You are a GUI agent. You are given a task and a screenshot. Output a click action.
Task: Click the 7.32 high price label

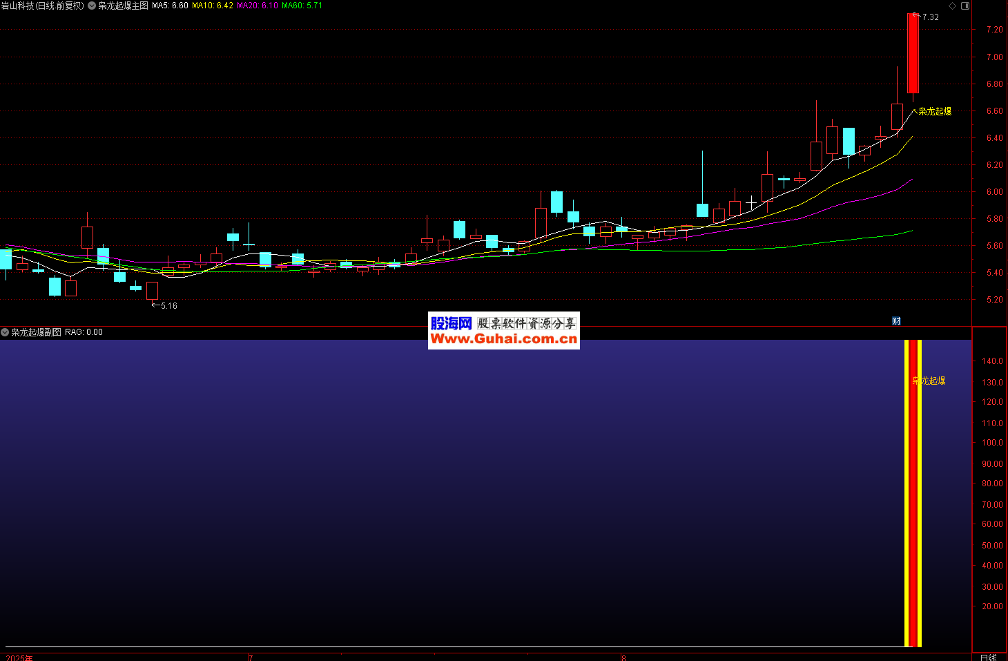point(930,17)
